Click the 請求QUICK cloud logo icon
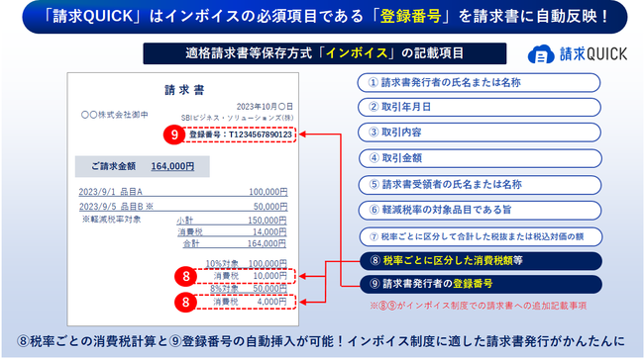Screen dimensions: 644x358 click(x=541, y=54)
